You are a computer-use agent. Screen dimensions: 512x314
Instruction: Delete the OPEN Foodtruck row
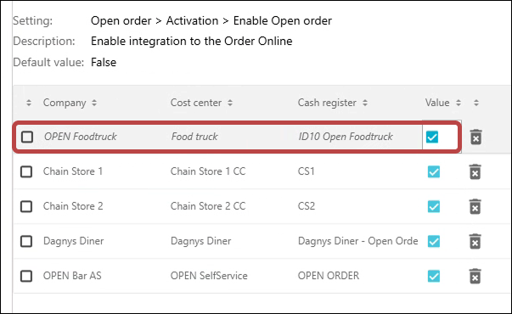point(475,137)
